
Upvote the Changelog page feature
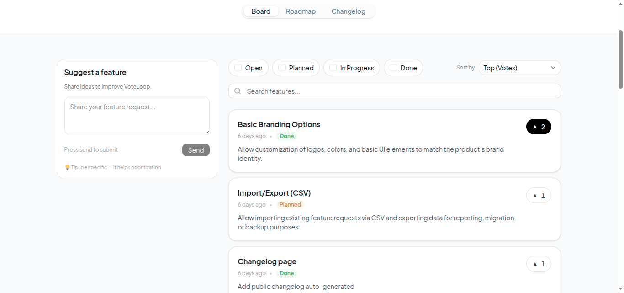(x=539, y=264)
